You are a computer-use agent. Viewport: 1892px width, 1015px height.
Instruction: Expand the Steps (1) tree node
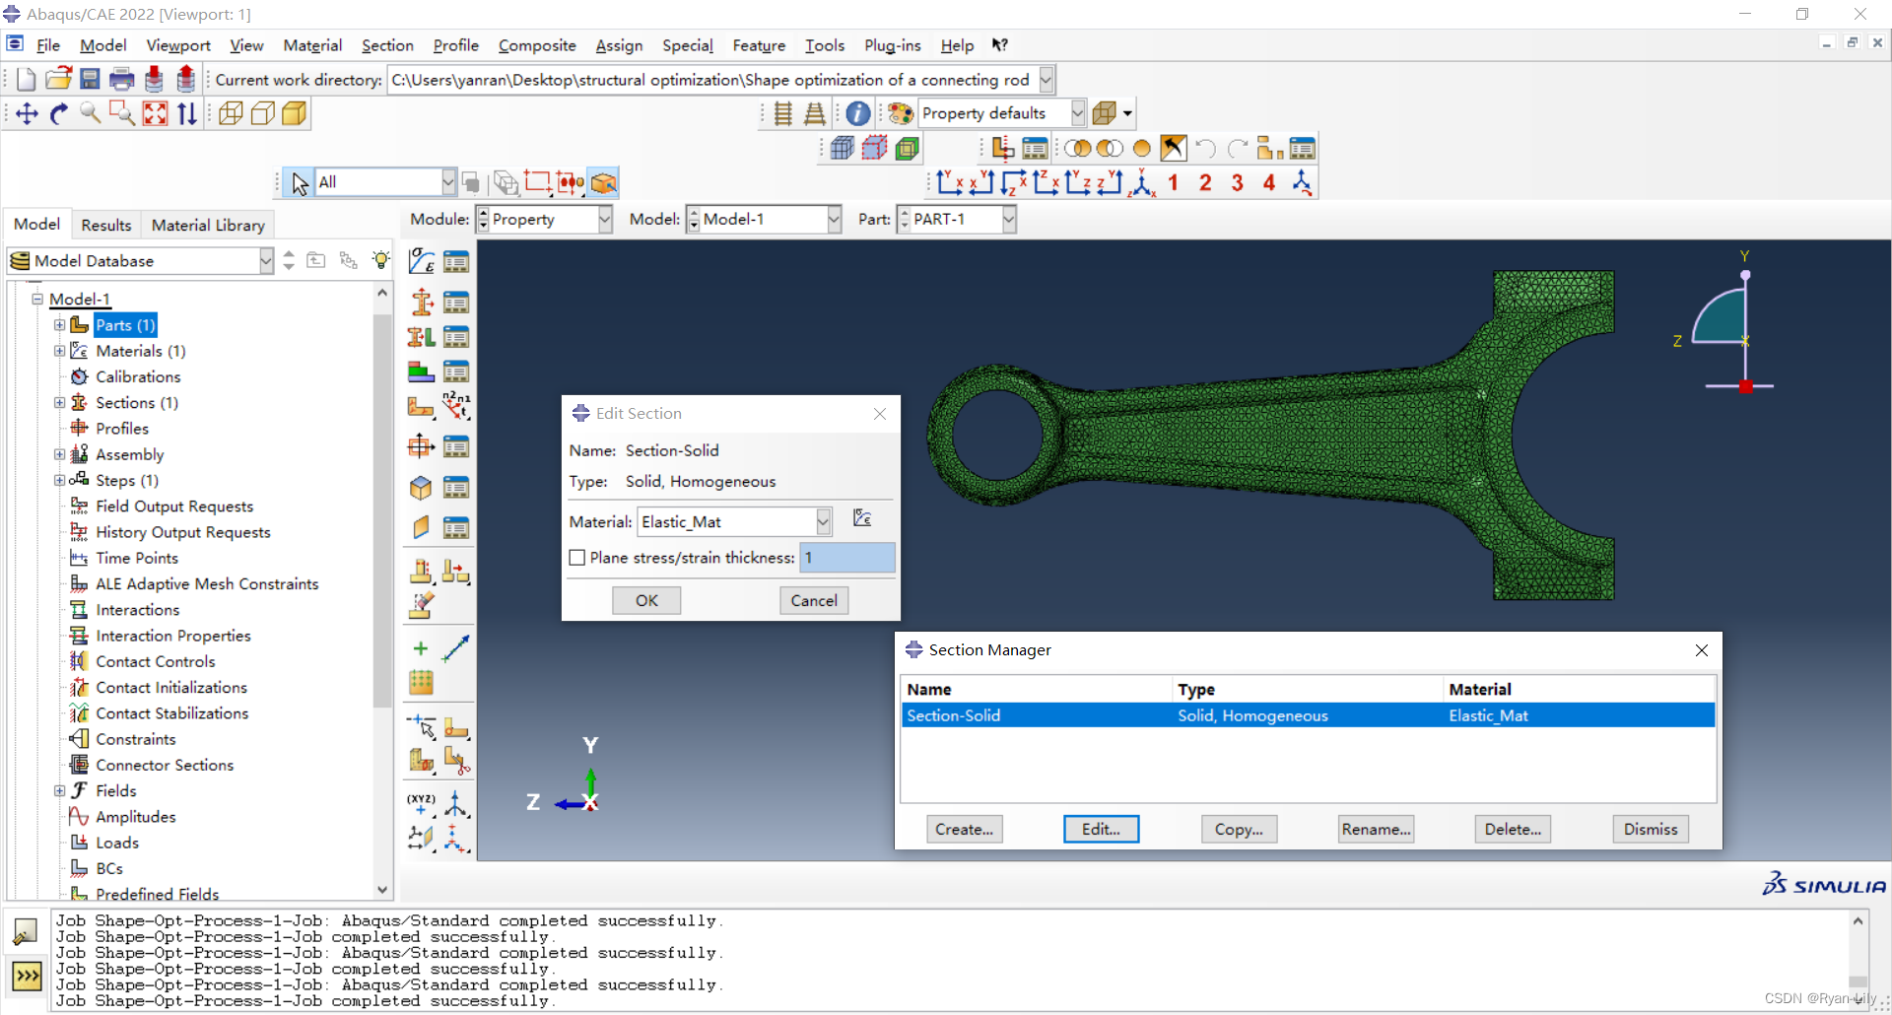tap(59, 480)
